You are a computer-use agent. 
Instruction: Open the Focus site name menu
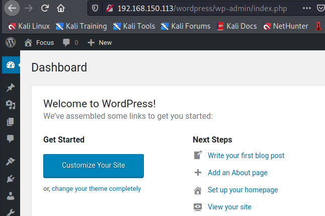pos(39,42)
